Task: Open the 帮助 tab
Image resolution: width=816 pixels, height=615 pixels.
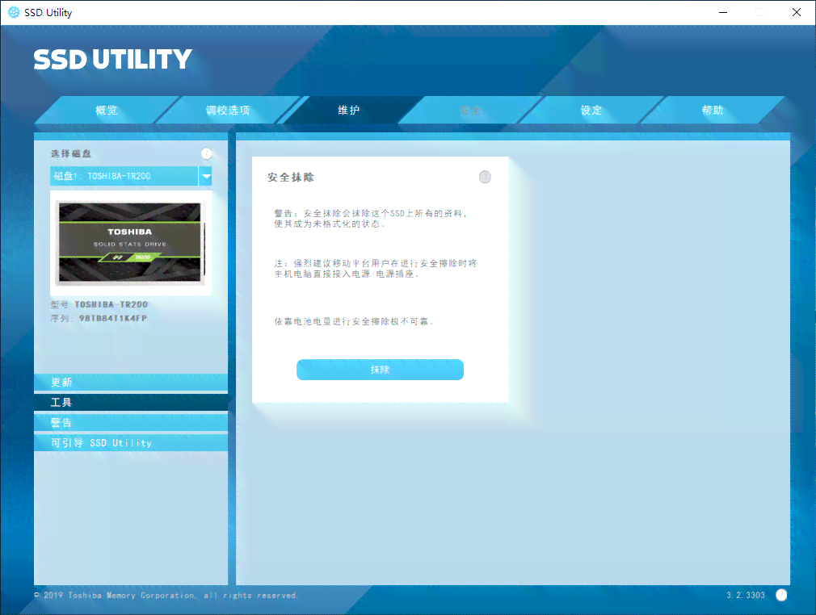Action: coord(713,111)
